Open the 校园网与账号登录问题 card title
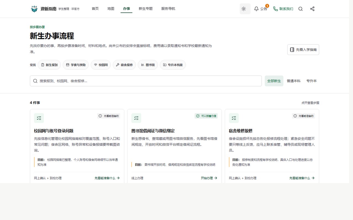The image size is (353, 220). 54,131
